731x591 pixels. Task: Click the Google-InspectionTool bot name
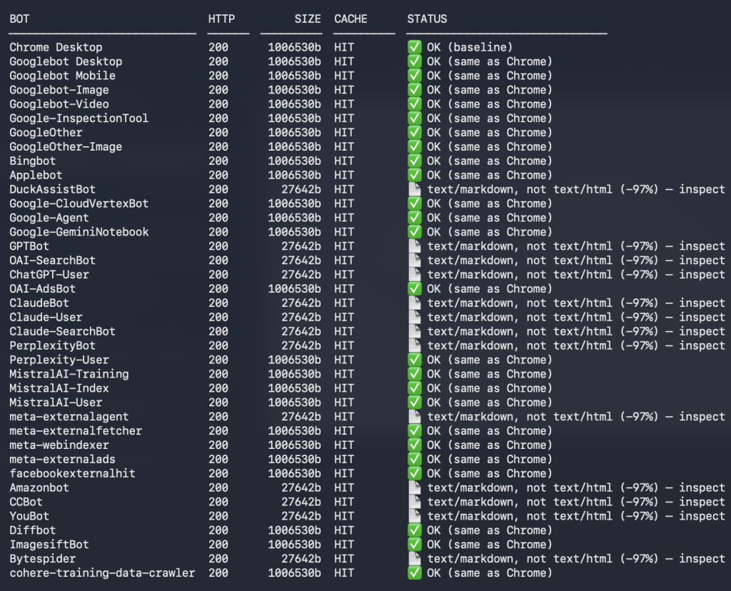(x=79, y=118)
